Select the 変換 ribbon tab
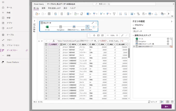176x111 pixels. [x=43, y=8]
